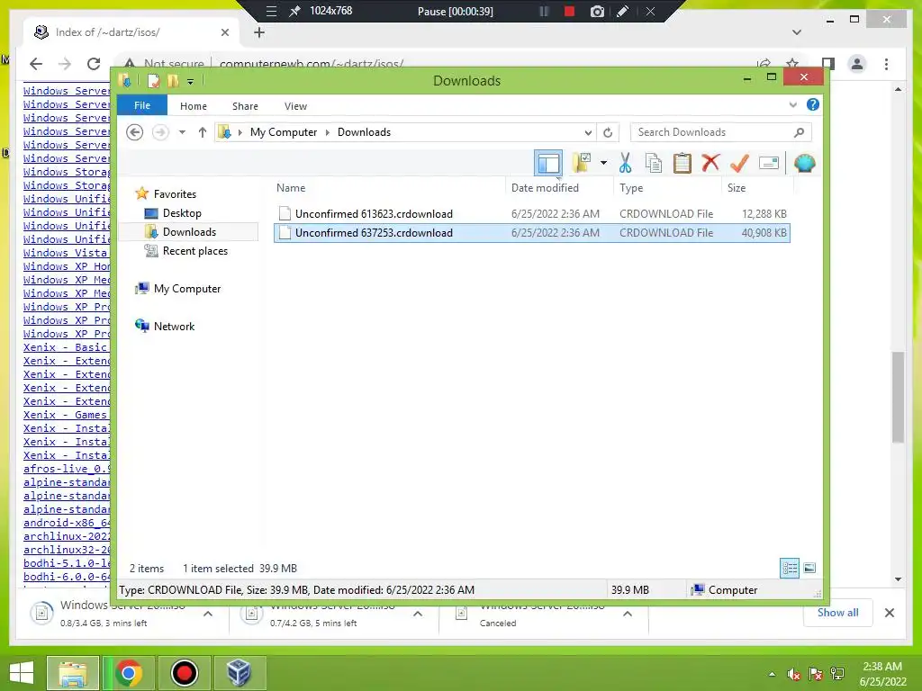Screen dimensions: 922x691
Task: Click the Copy icon in Explorer toolbar
Action: 654,163
